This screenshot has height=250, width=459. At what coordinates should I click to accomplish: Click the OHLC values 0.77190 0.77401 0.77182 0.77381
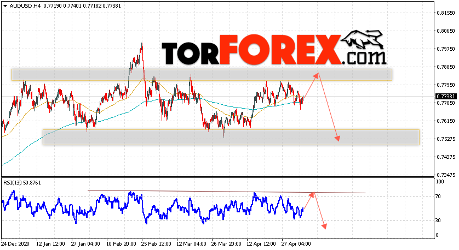coord(82,6)
